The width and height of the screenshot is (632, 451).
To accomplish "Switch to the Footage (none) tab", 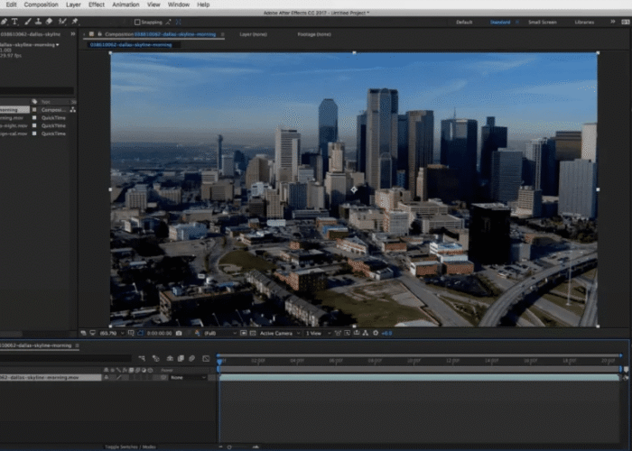I will coord(314,34).
